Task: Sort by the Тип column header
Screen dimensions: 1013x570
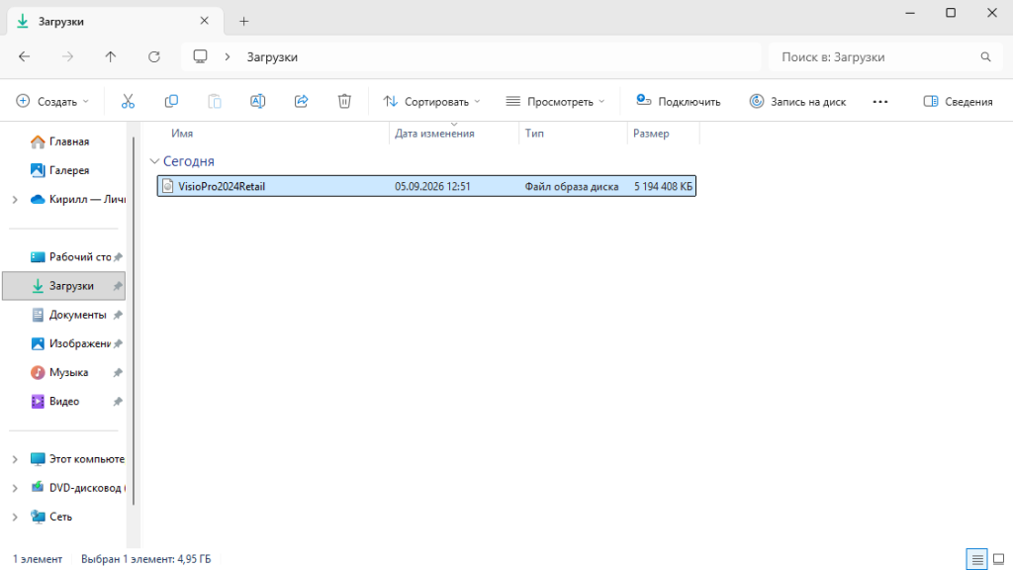Action: click(534, 134)
